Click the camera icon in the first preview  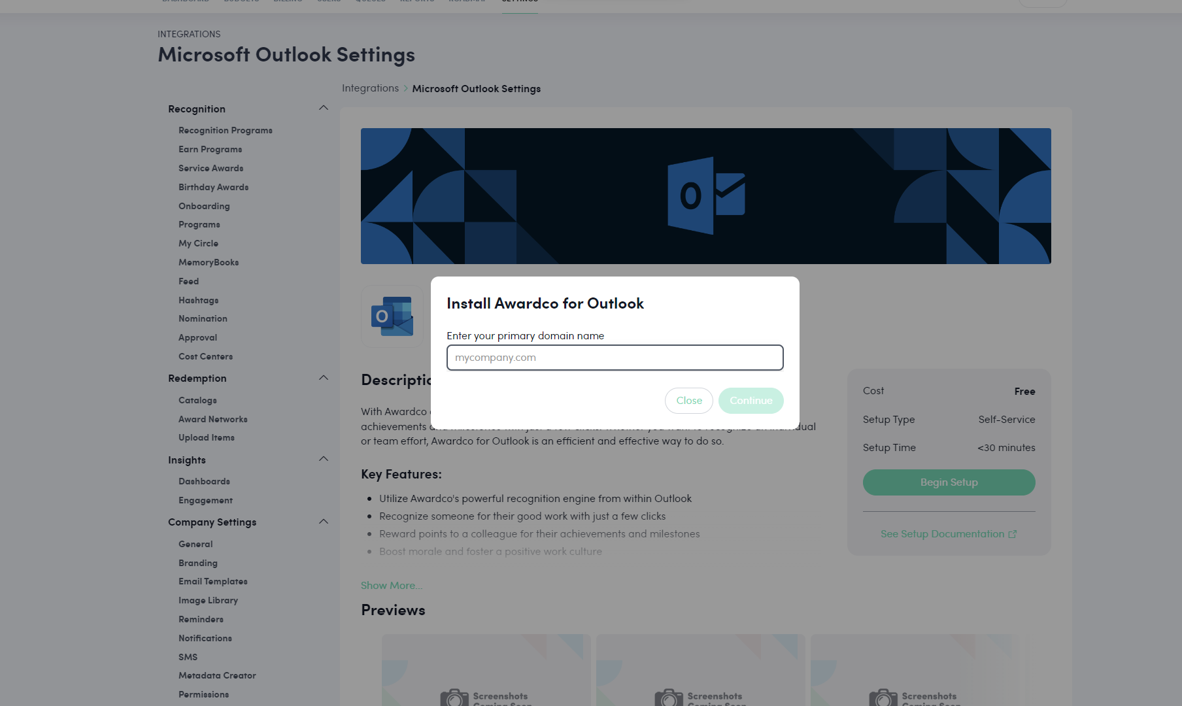click(x=454, y=698)
